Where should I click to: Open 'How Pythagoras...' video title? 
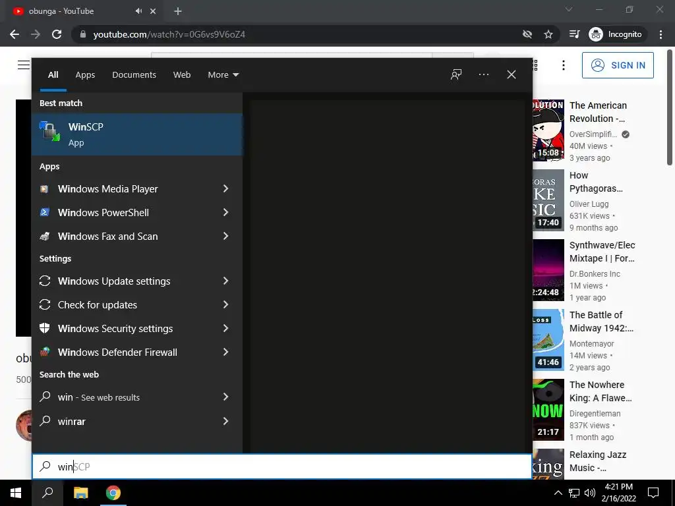pyautogui.click(x=596, y=182)
